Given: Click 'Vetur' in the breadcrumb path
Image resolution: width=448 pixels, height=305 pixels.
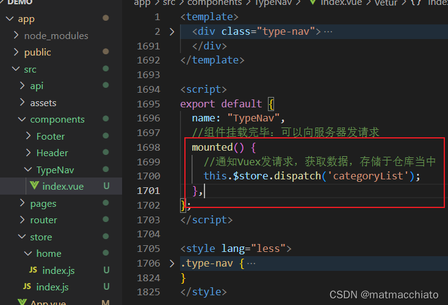Looking at the screenshot, I should (x=386, y=3).
